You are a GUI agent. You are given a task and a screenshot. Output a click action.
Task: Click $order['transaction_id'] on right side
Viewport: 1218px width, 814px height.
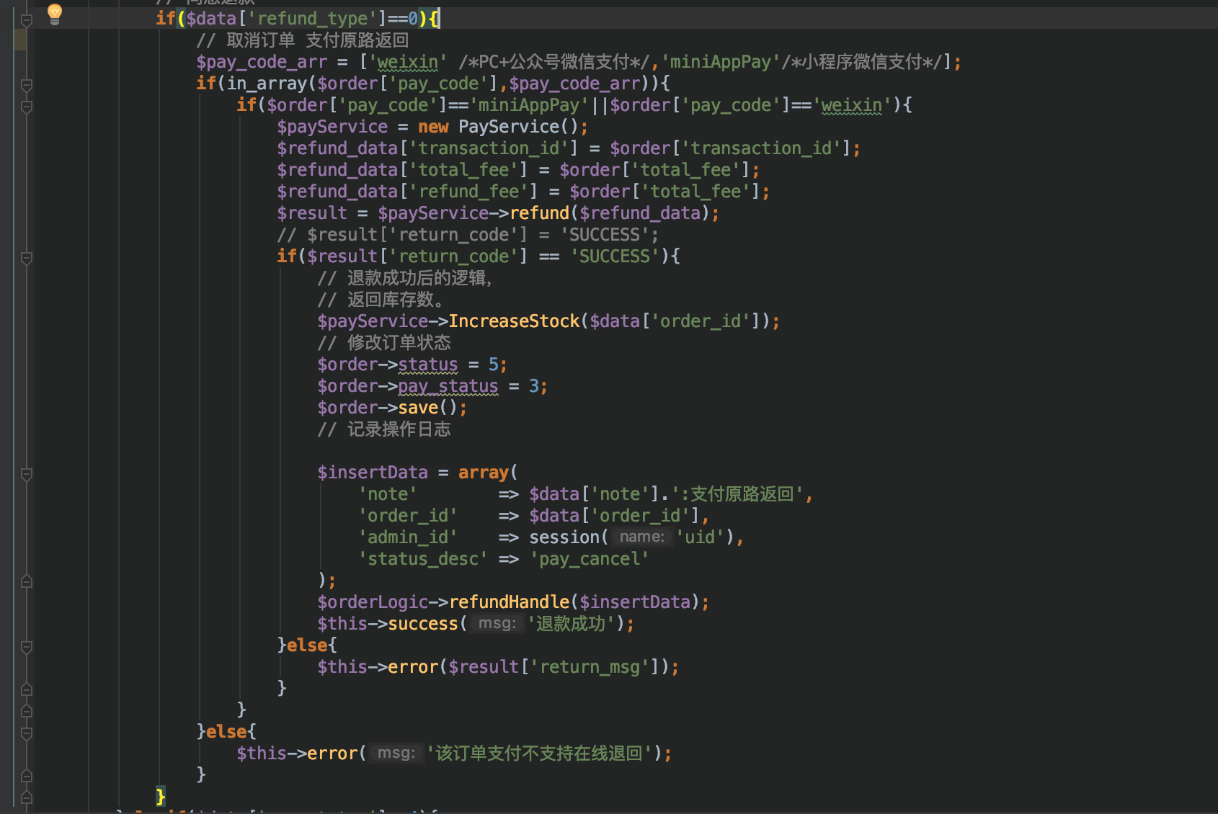point(731,148)
